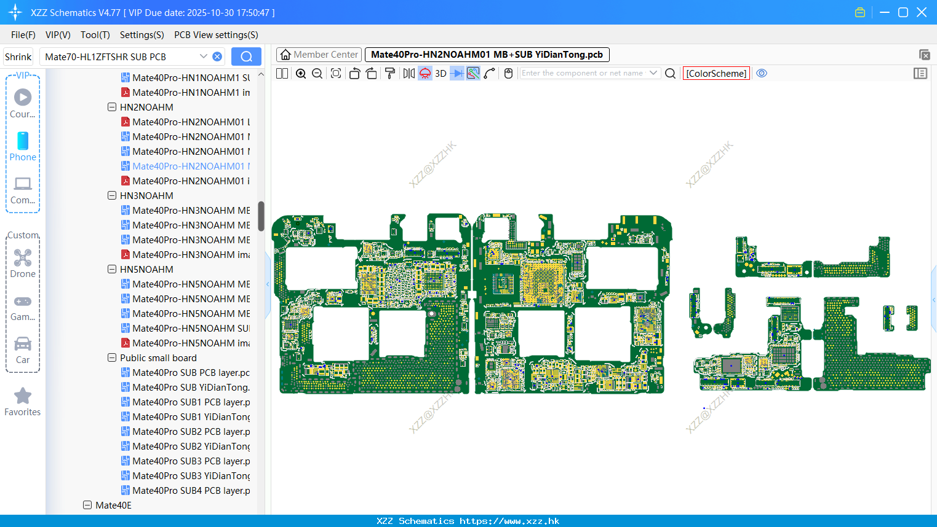Click the Shrink button
The image size is (937, 527).
tap(18, 57)
